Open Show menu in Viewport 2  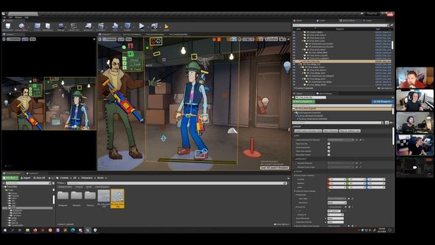[x=128, y=39]
